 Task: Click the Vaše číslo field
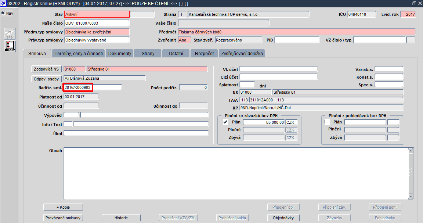click(x=224, y=23)
